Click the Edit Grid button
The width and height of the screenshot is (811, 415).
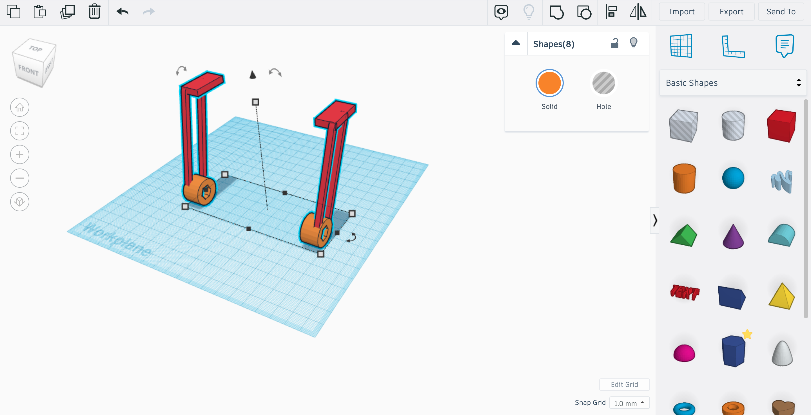[624, 385]
